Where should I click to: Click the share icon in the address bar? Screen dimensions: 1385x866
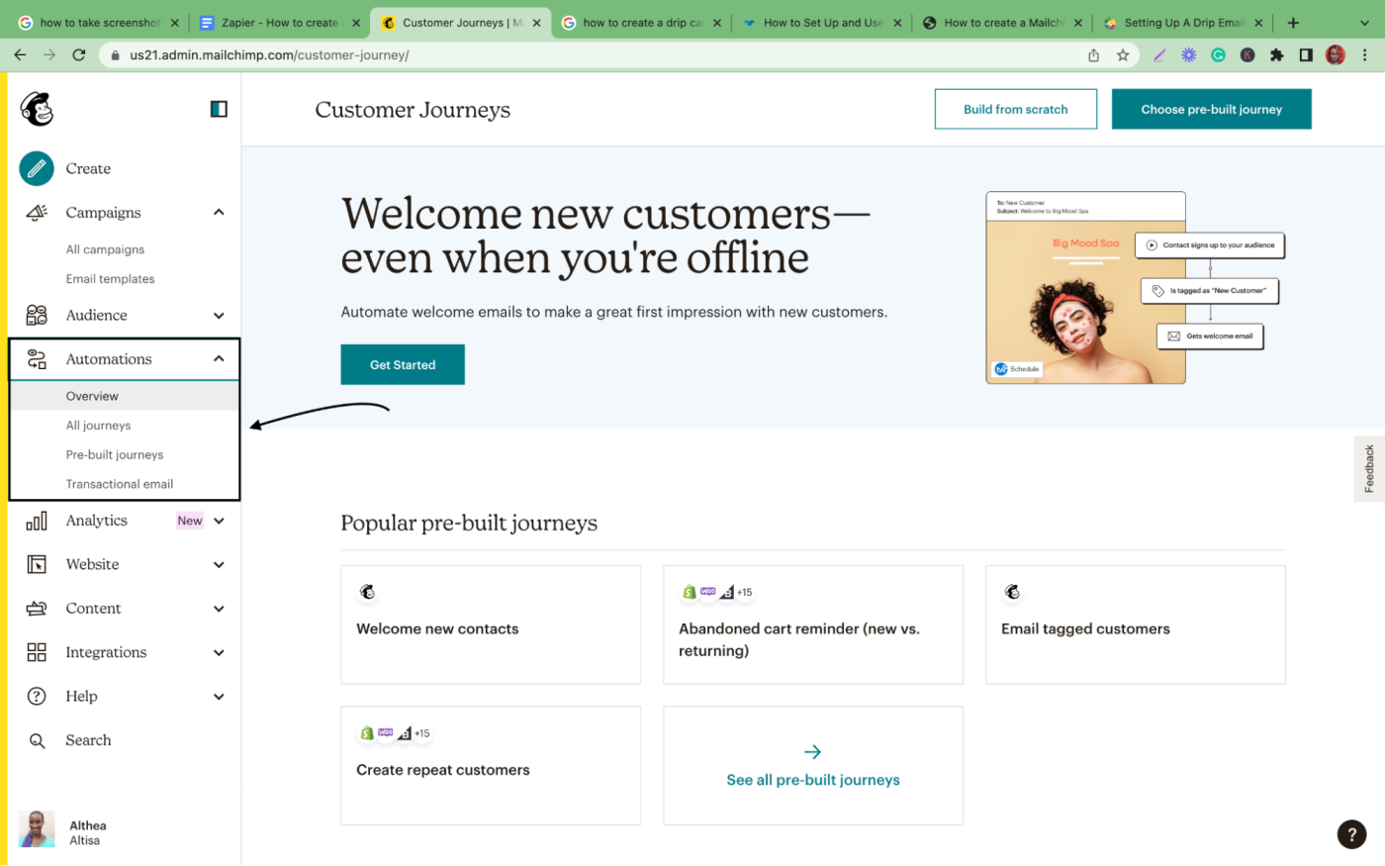point(1093,55)
